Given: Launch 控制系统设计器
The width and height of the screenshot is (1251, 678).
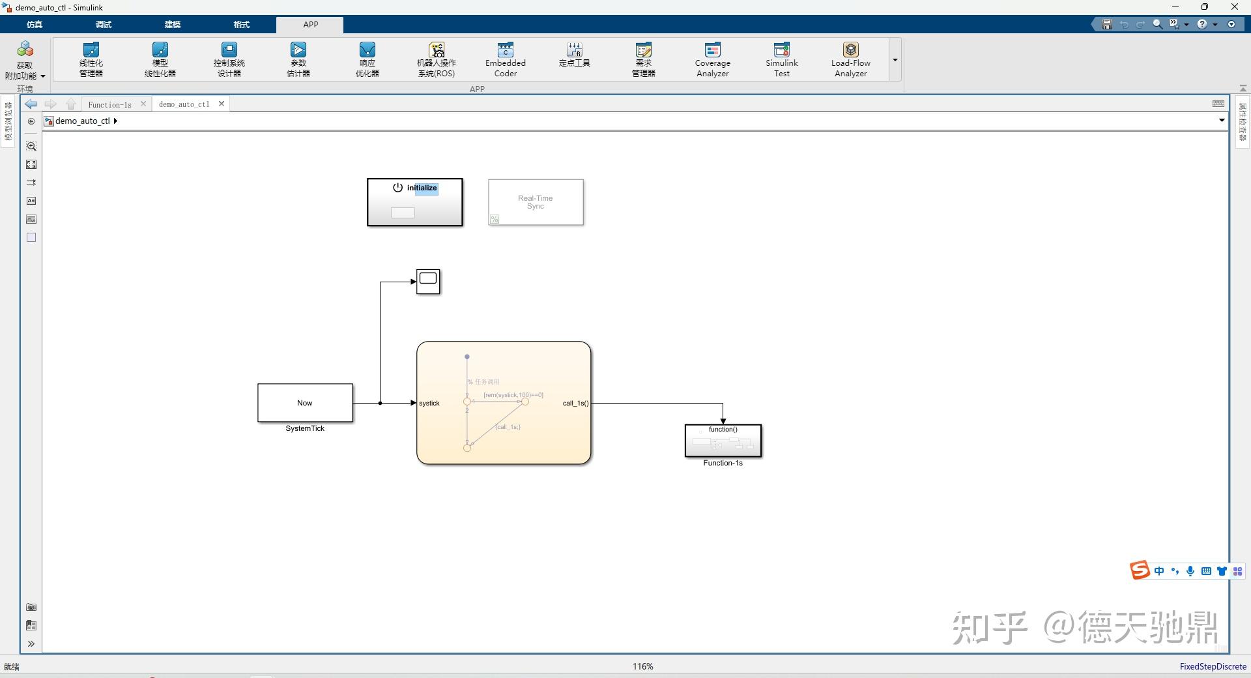Looking at the screenshot, I should pyautogui.click(x=229, y=59).
